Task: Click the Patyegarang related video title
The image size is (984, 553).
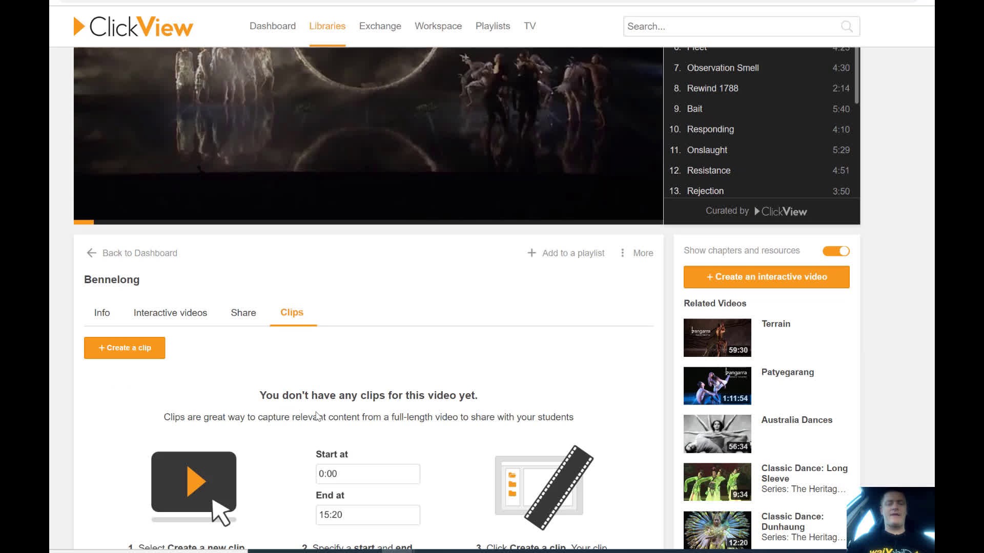Action: coord(788,372)
